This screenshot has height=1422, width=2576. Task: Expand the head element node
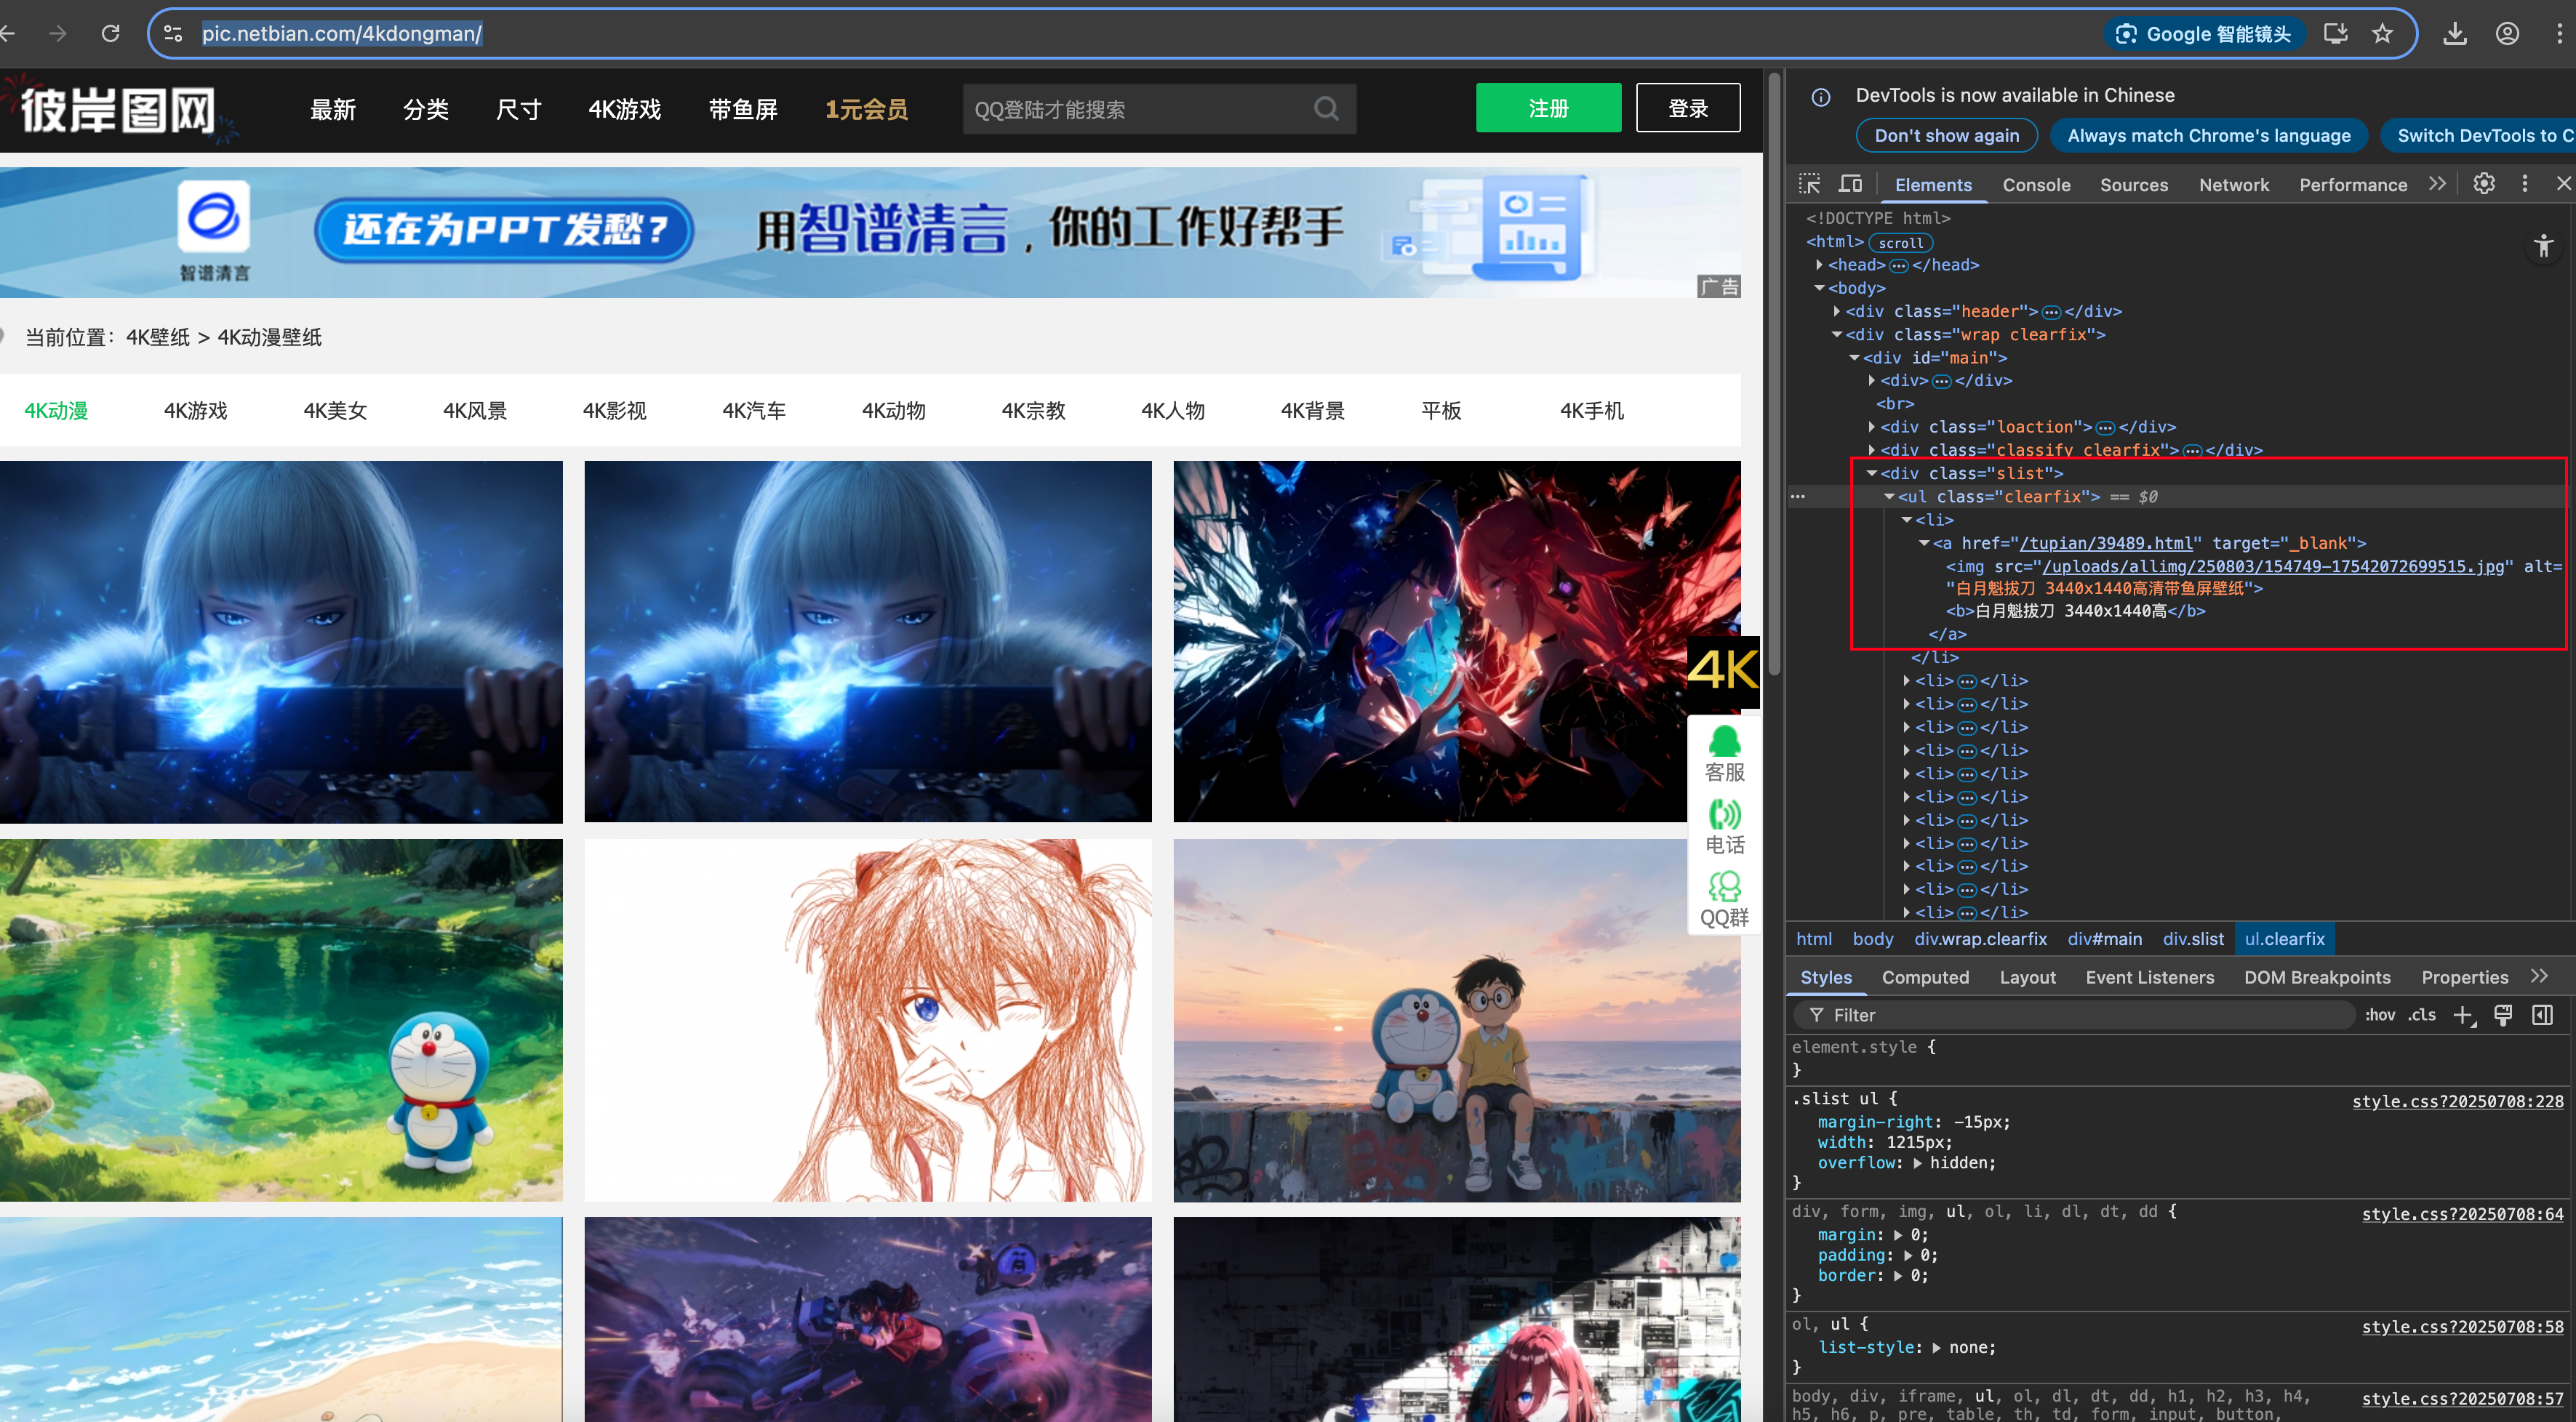pyautogui.click(x=1820, y=265)
